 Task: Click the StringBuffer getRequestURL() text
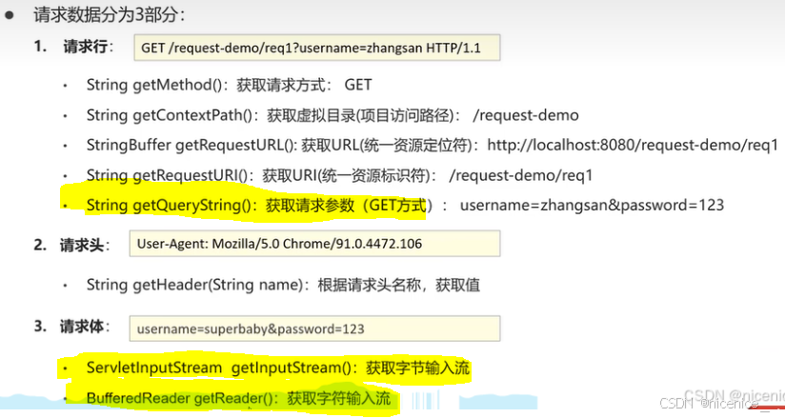click(x=191, y=145)
